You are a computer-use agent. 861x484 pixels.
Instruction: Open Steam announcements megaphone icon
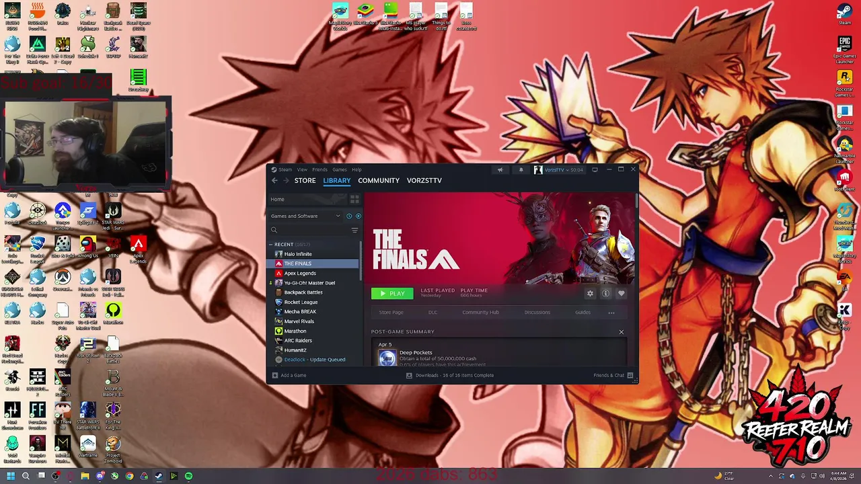500,170
